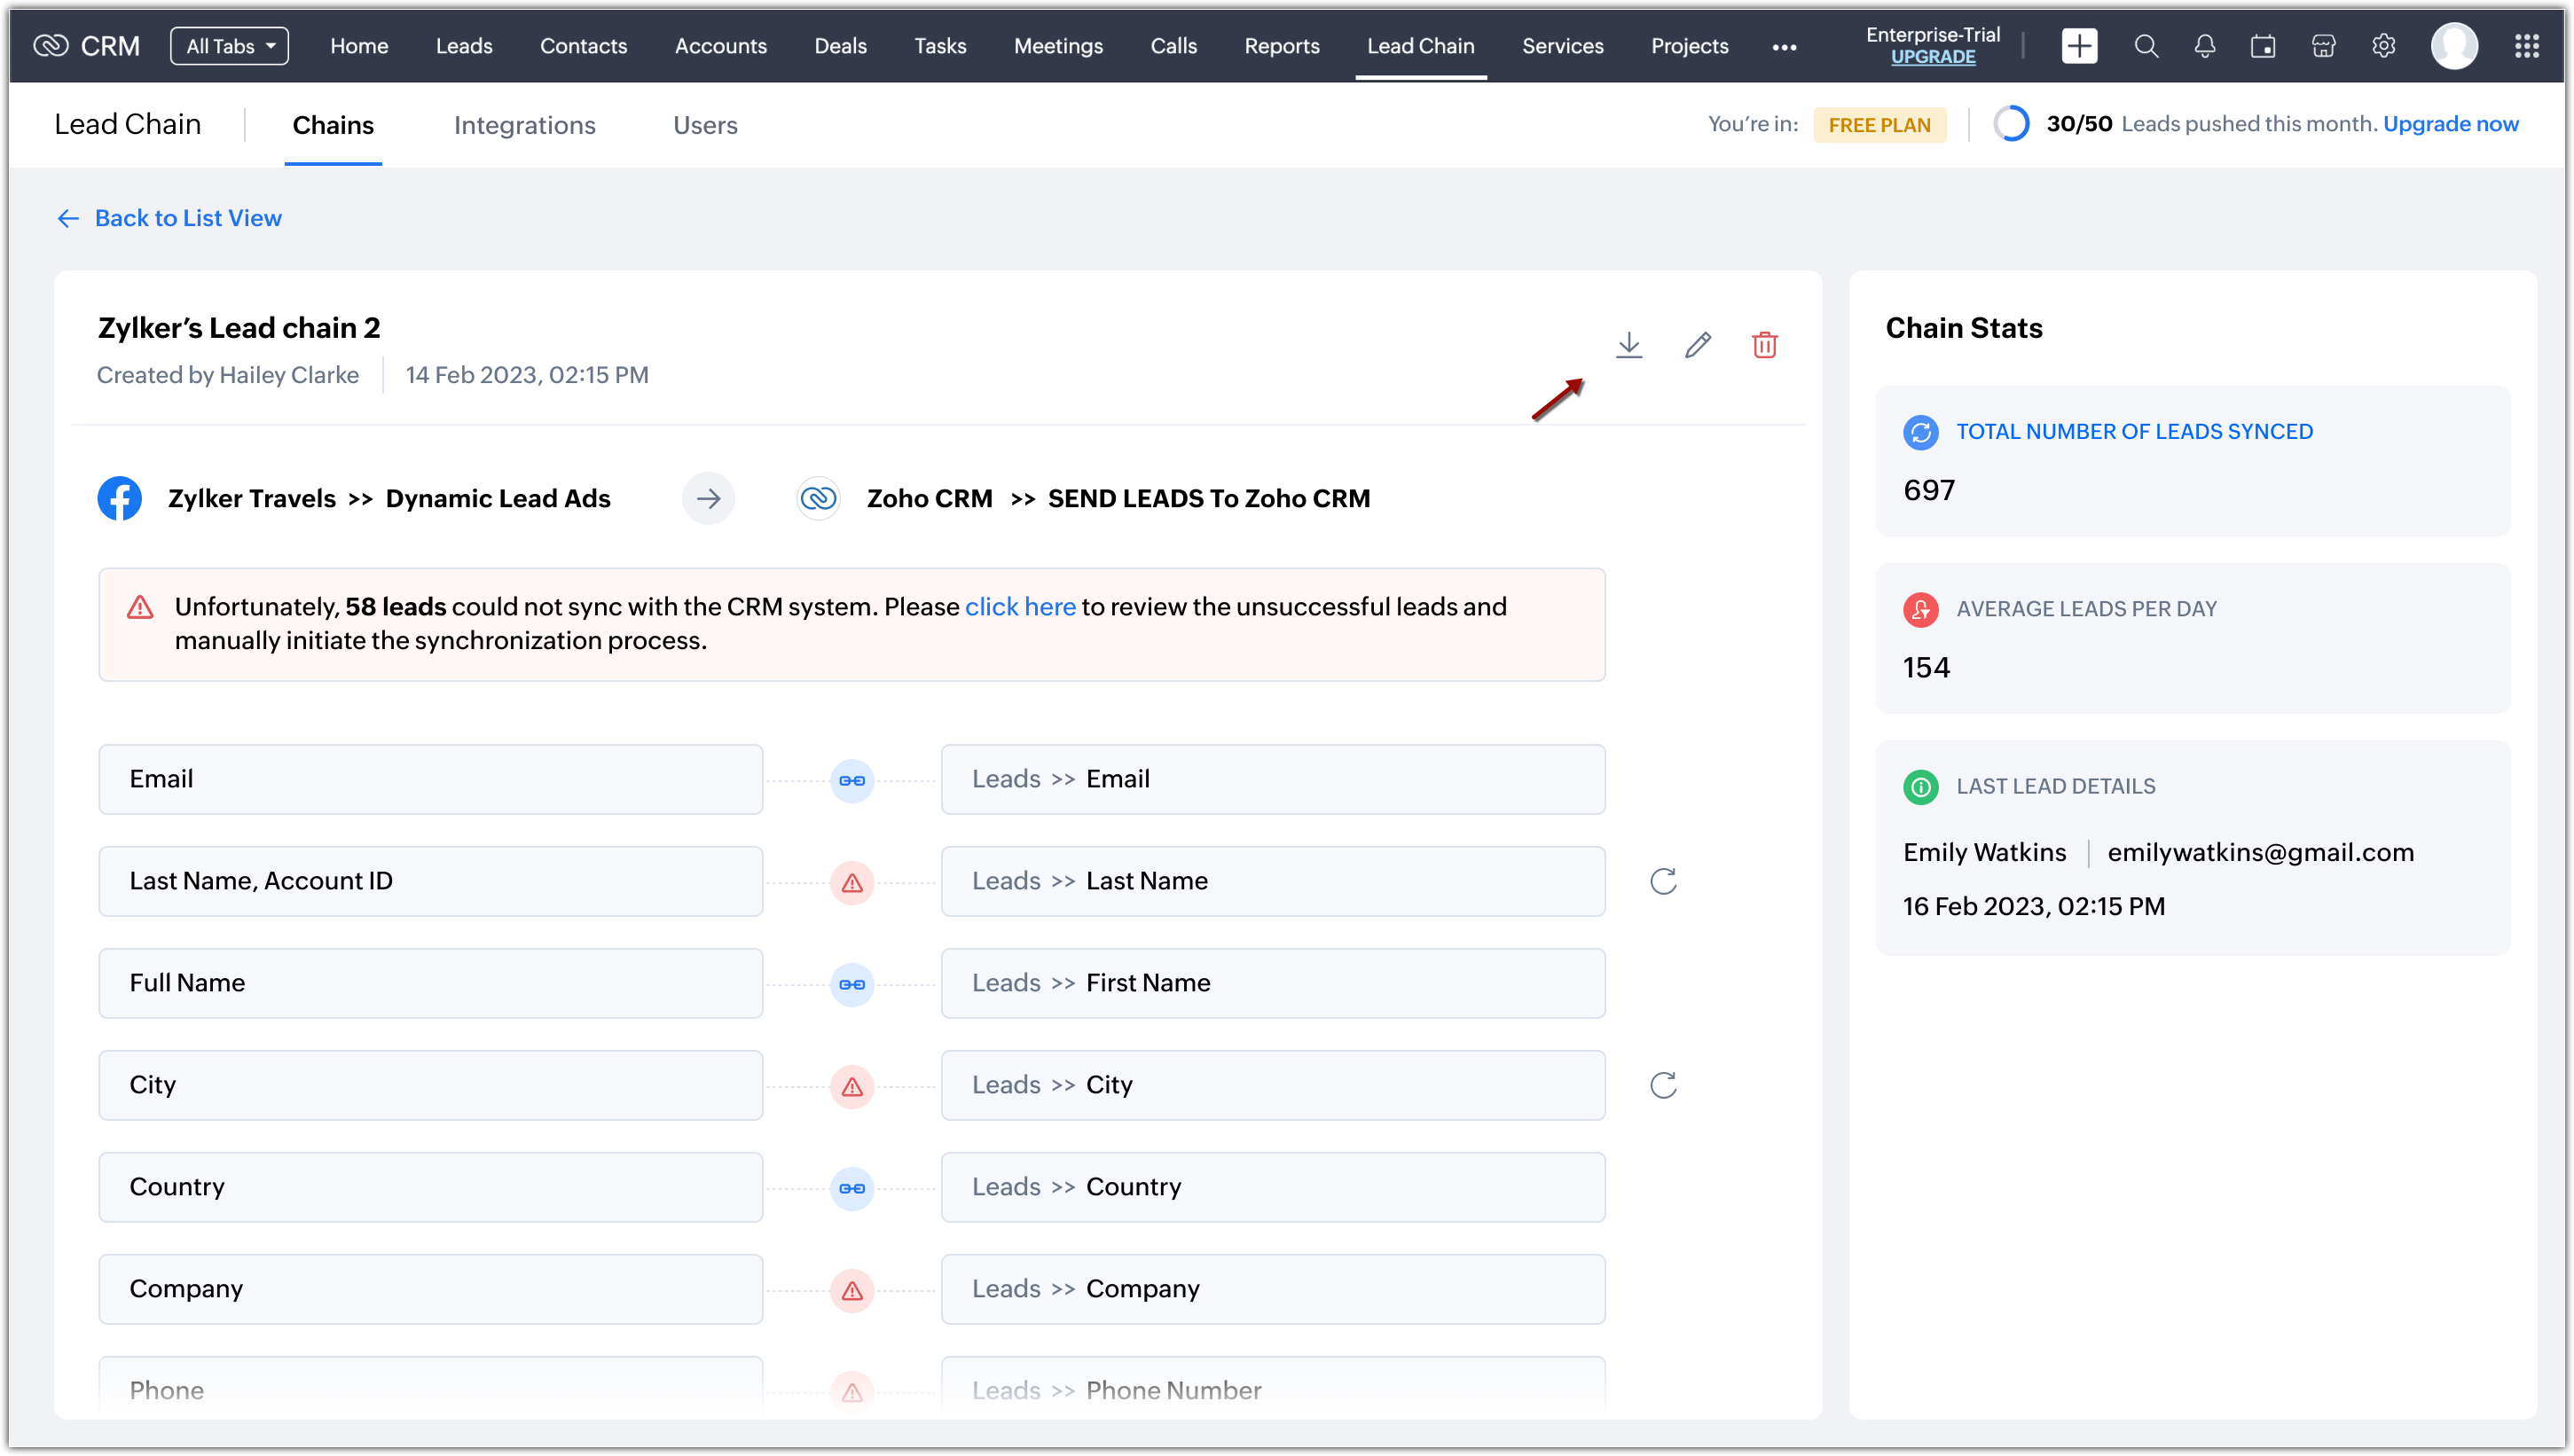
Task: Go to Deals in top navigation
Action: tap(840, 46)
